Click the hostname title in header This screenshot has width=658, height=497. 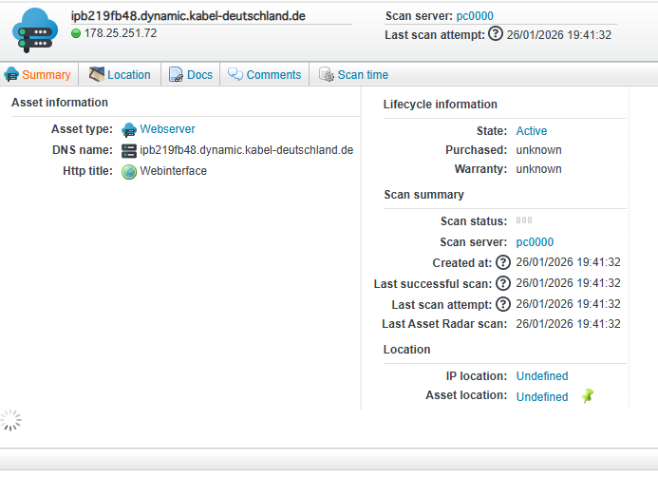[x=188, y=16]
